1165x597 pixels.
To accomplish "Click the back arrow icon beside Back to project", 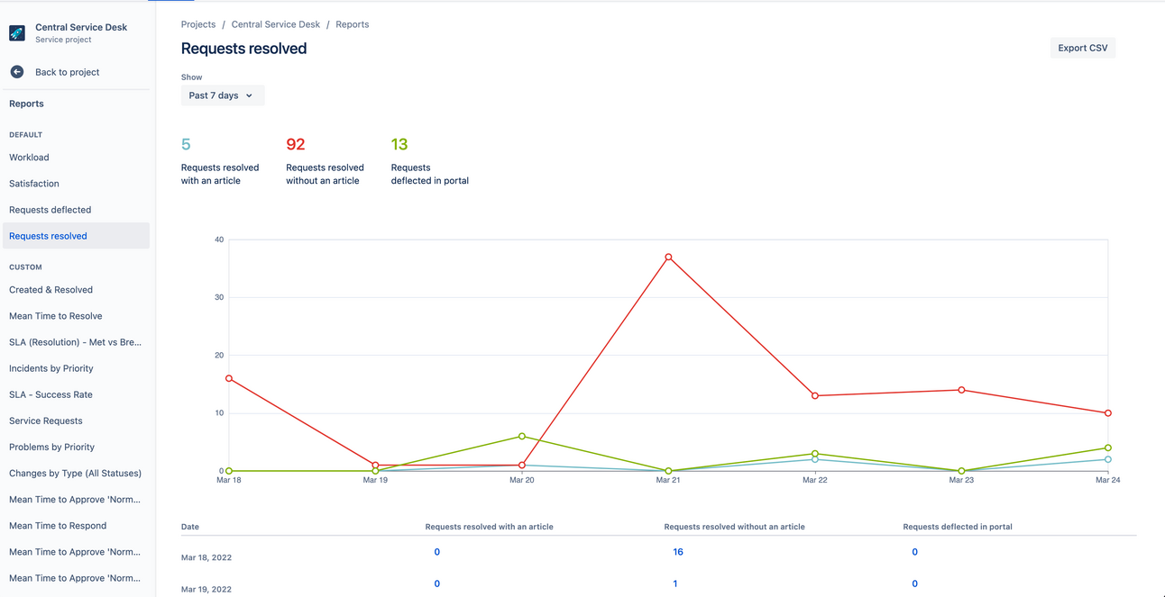I will point(17,72).
